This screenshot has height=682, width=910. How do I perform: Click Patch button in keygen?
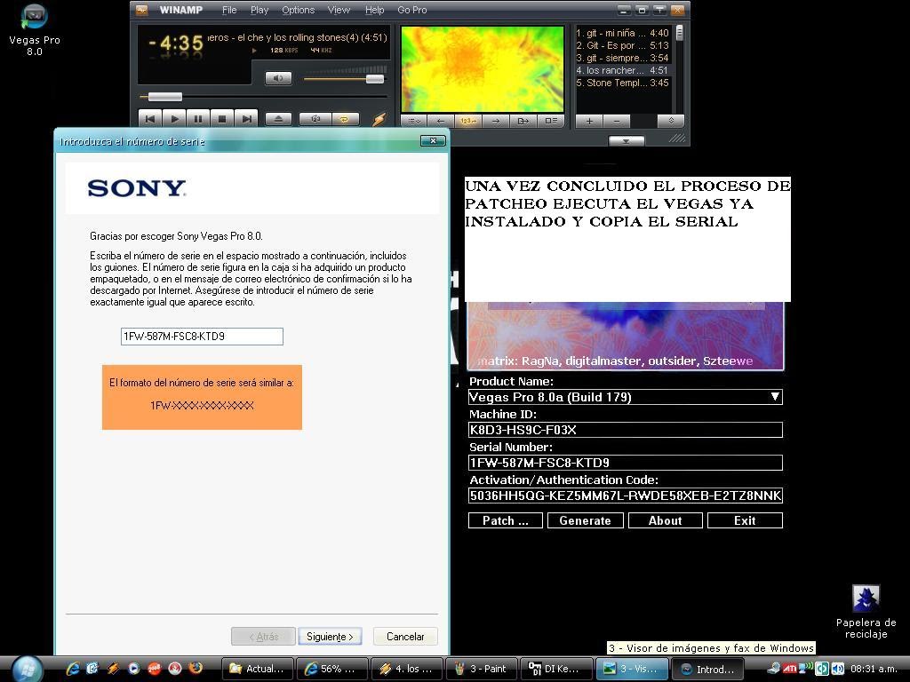tap(506, 520)
